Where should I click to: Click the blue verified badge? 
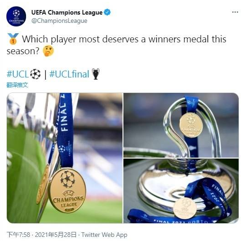[x=107, y=12]
